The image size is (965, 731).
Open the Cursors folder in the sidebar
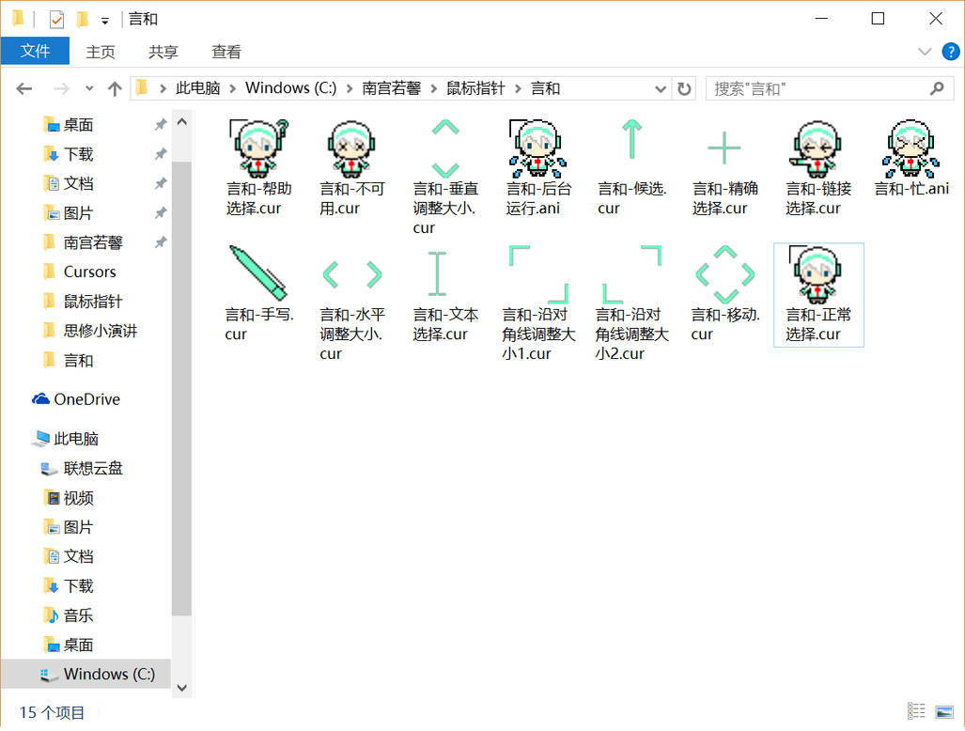tap(91, 272)
